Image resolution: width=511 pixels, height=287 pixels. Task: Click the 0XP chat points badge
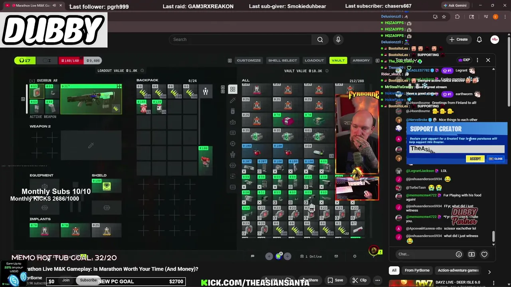point(464,60)
